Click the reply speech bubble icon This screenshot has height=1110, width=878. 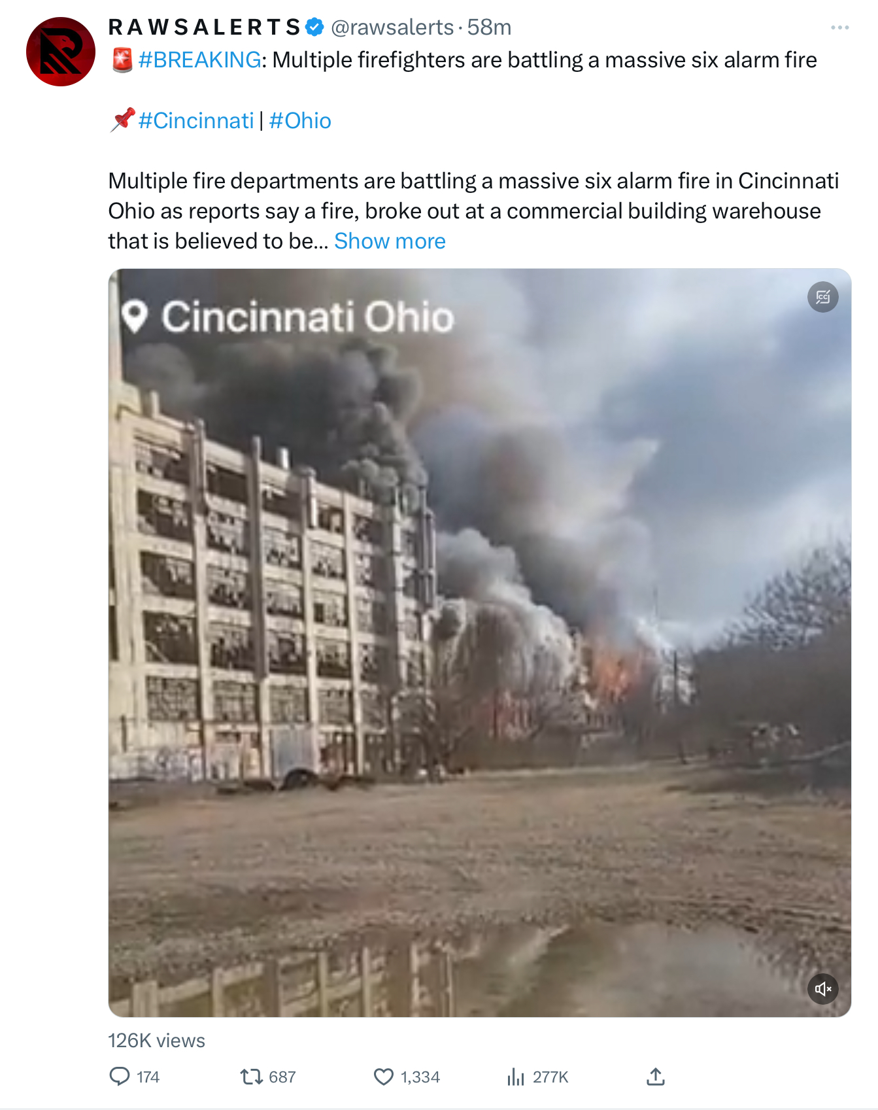[120, 1076]
